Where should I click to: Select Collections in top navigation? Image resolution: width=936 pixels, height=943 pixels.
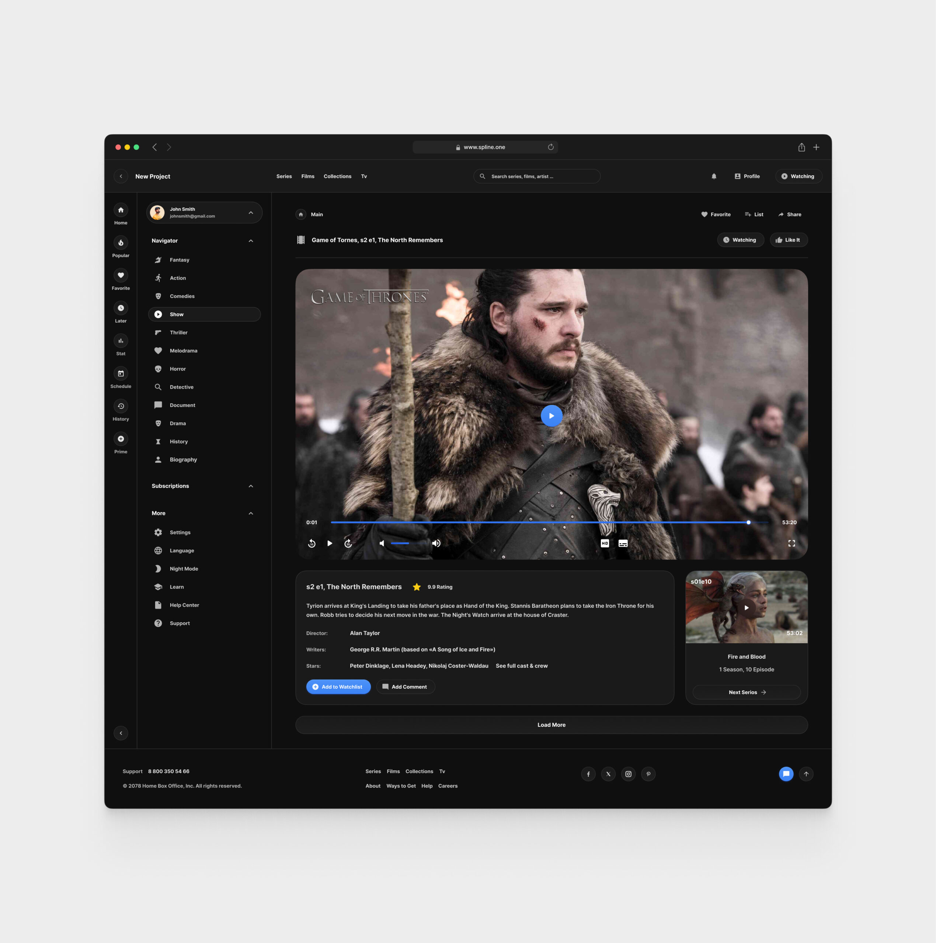pyautogui.click(x=337, y=176)
